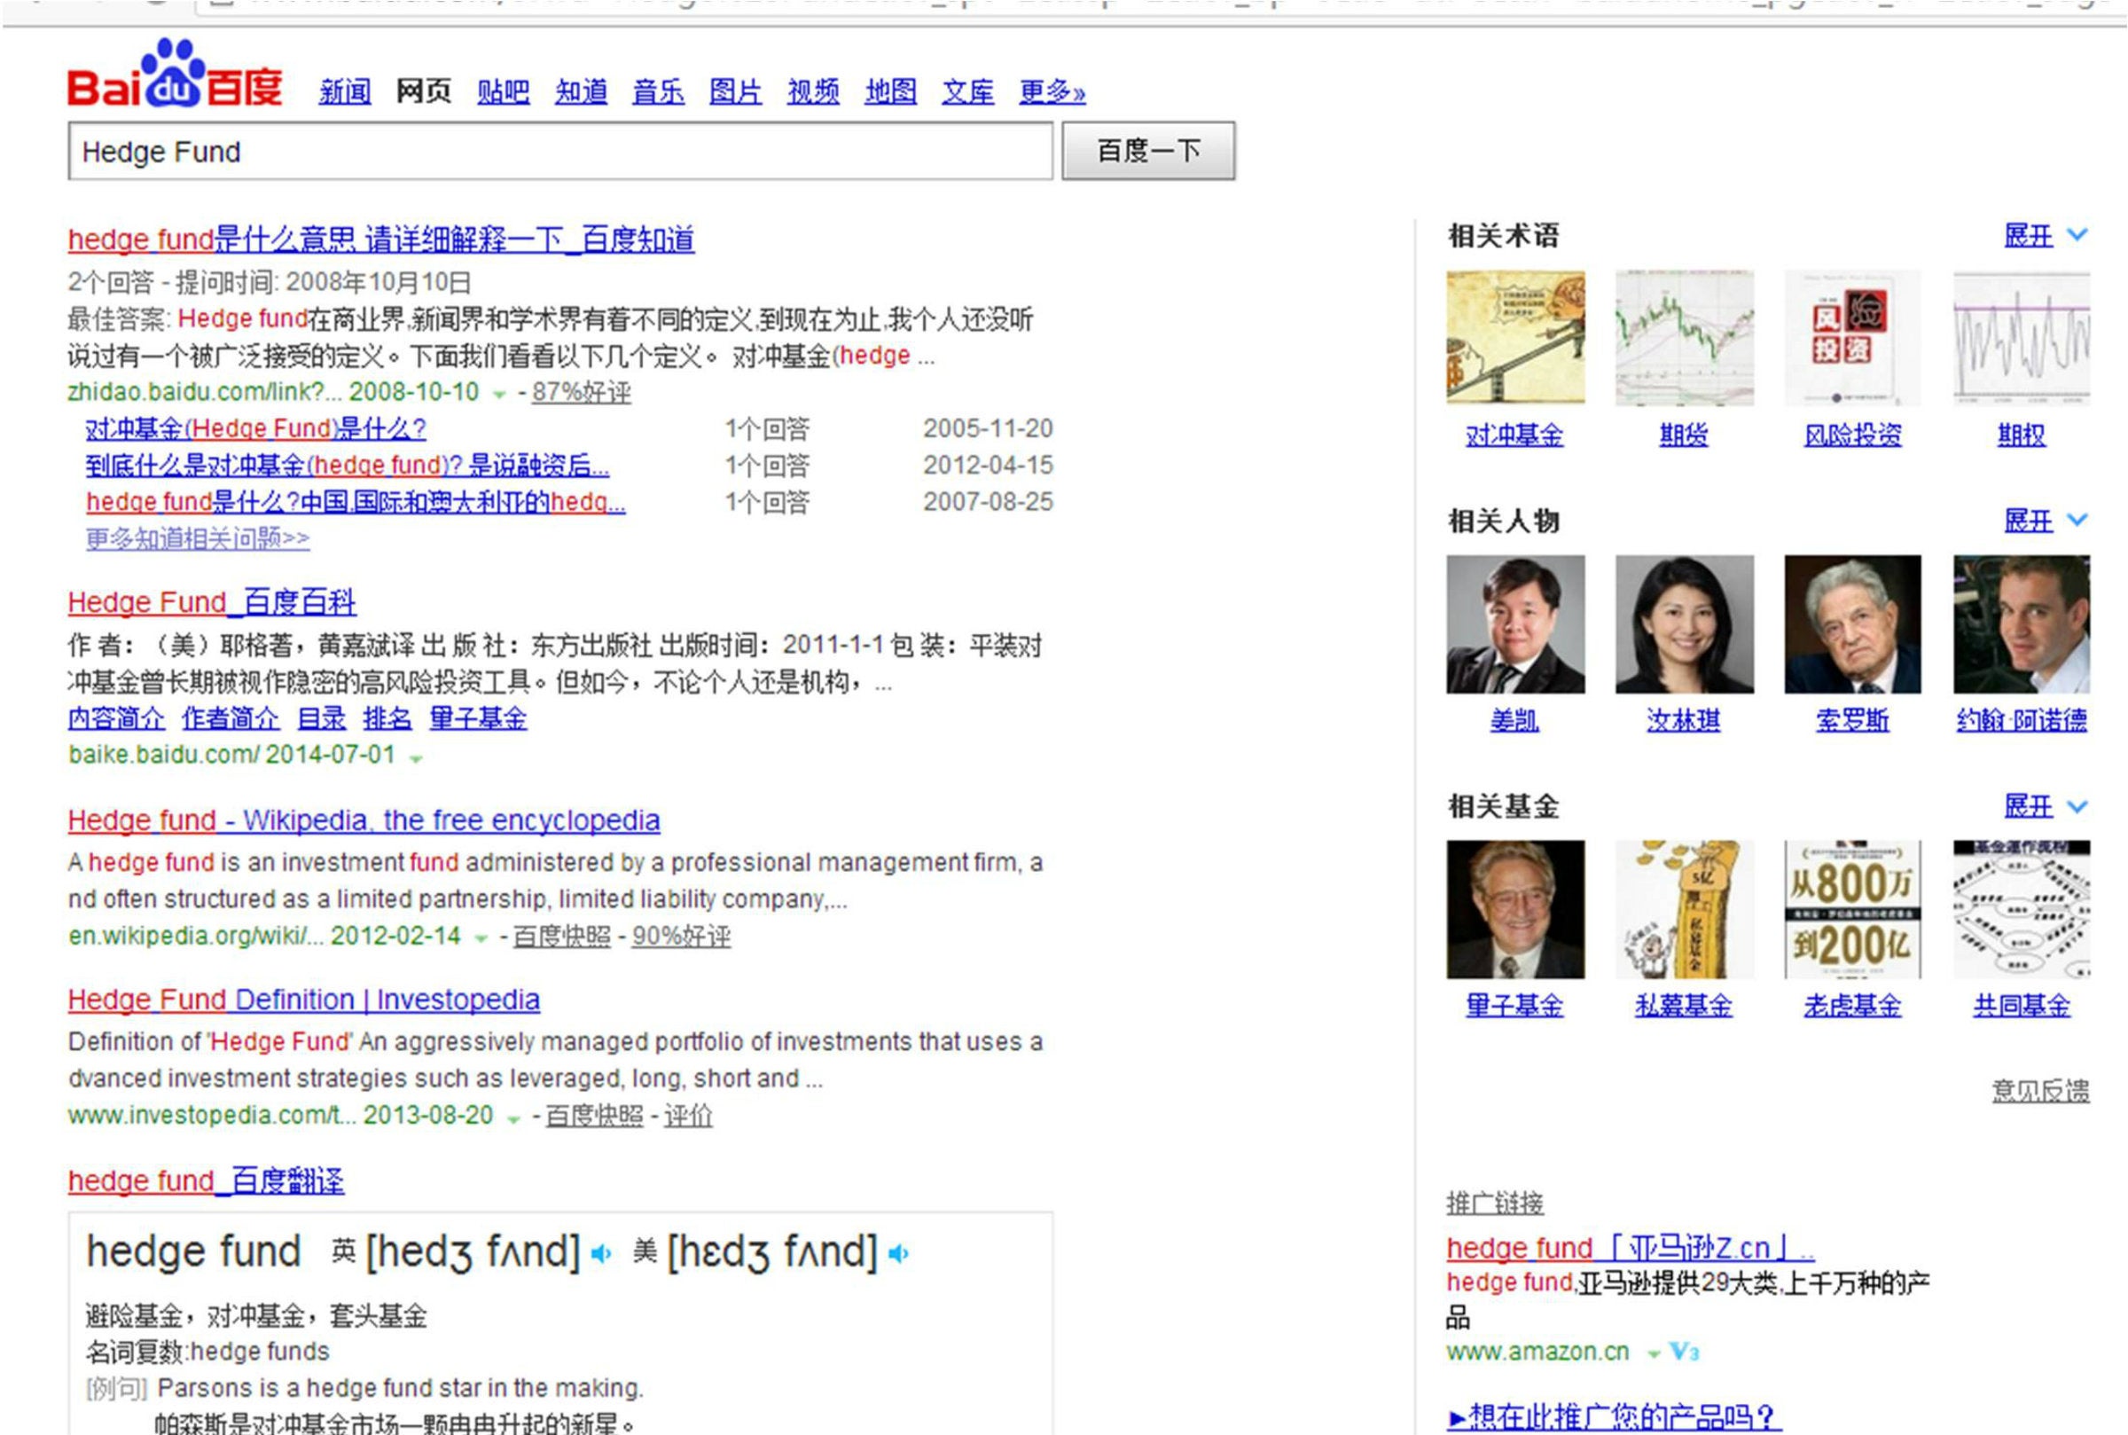Open the 90%好评 rating link
This screenshot has width=2128, height=1435.
(682, 937)
